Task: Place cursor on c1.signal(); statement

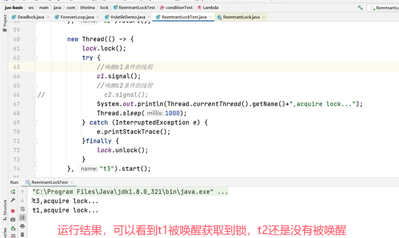Action: click(118, 76)
